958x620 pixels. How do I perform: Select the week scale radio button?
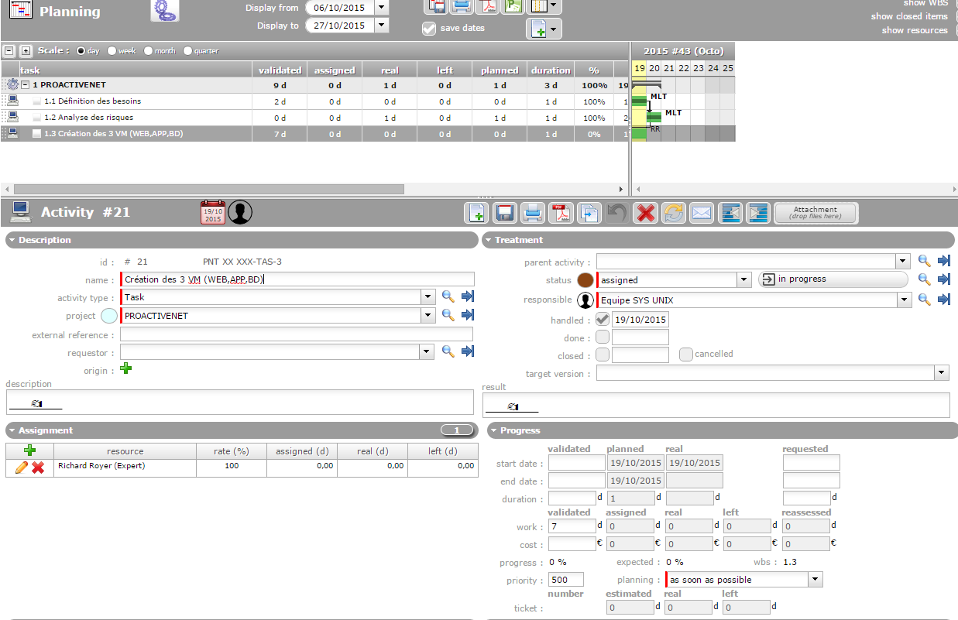(x=112, y=51)
